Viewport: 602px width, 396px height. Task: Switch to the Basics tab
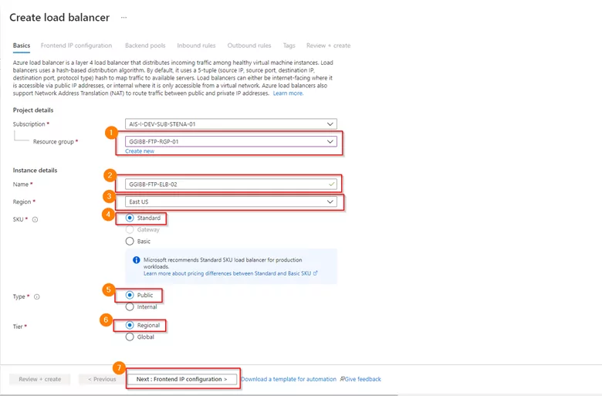[22, 46]
